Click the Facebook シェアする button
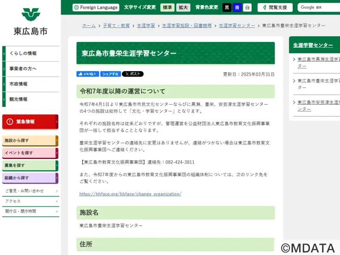340x255 pixels. [x=110, y=74]
